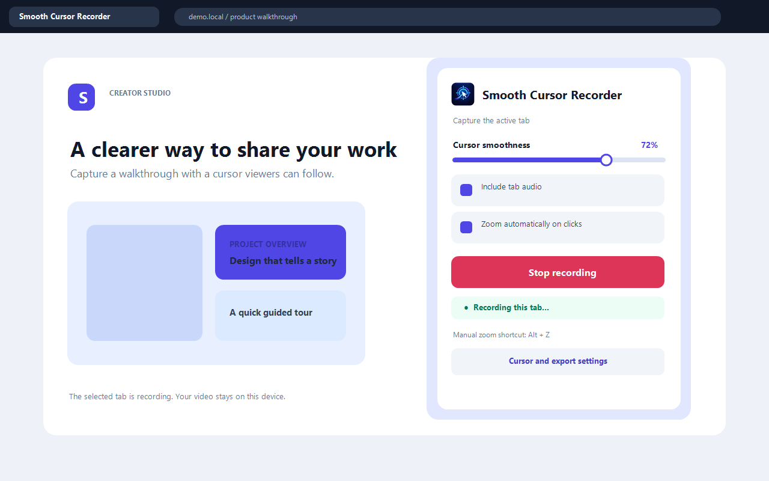This screenshot has height=481, width=769.
Task: Click the Manual zoom shortcut hint text
Action: 501,335
